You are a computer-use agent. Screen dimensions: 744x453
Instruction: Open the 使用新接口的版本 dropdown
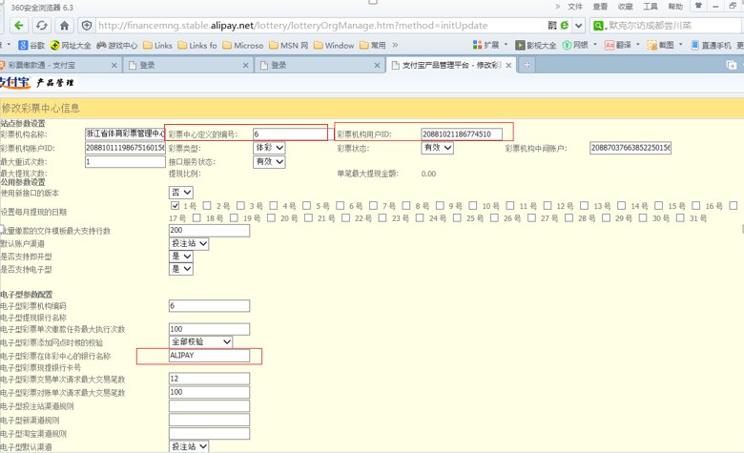click(181, 192)
